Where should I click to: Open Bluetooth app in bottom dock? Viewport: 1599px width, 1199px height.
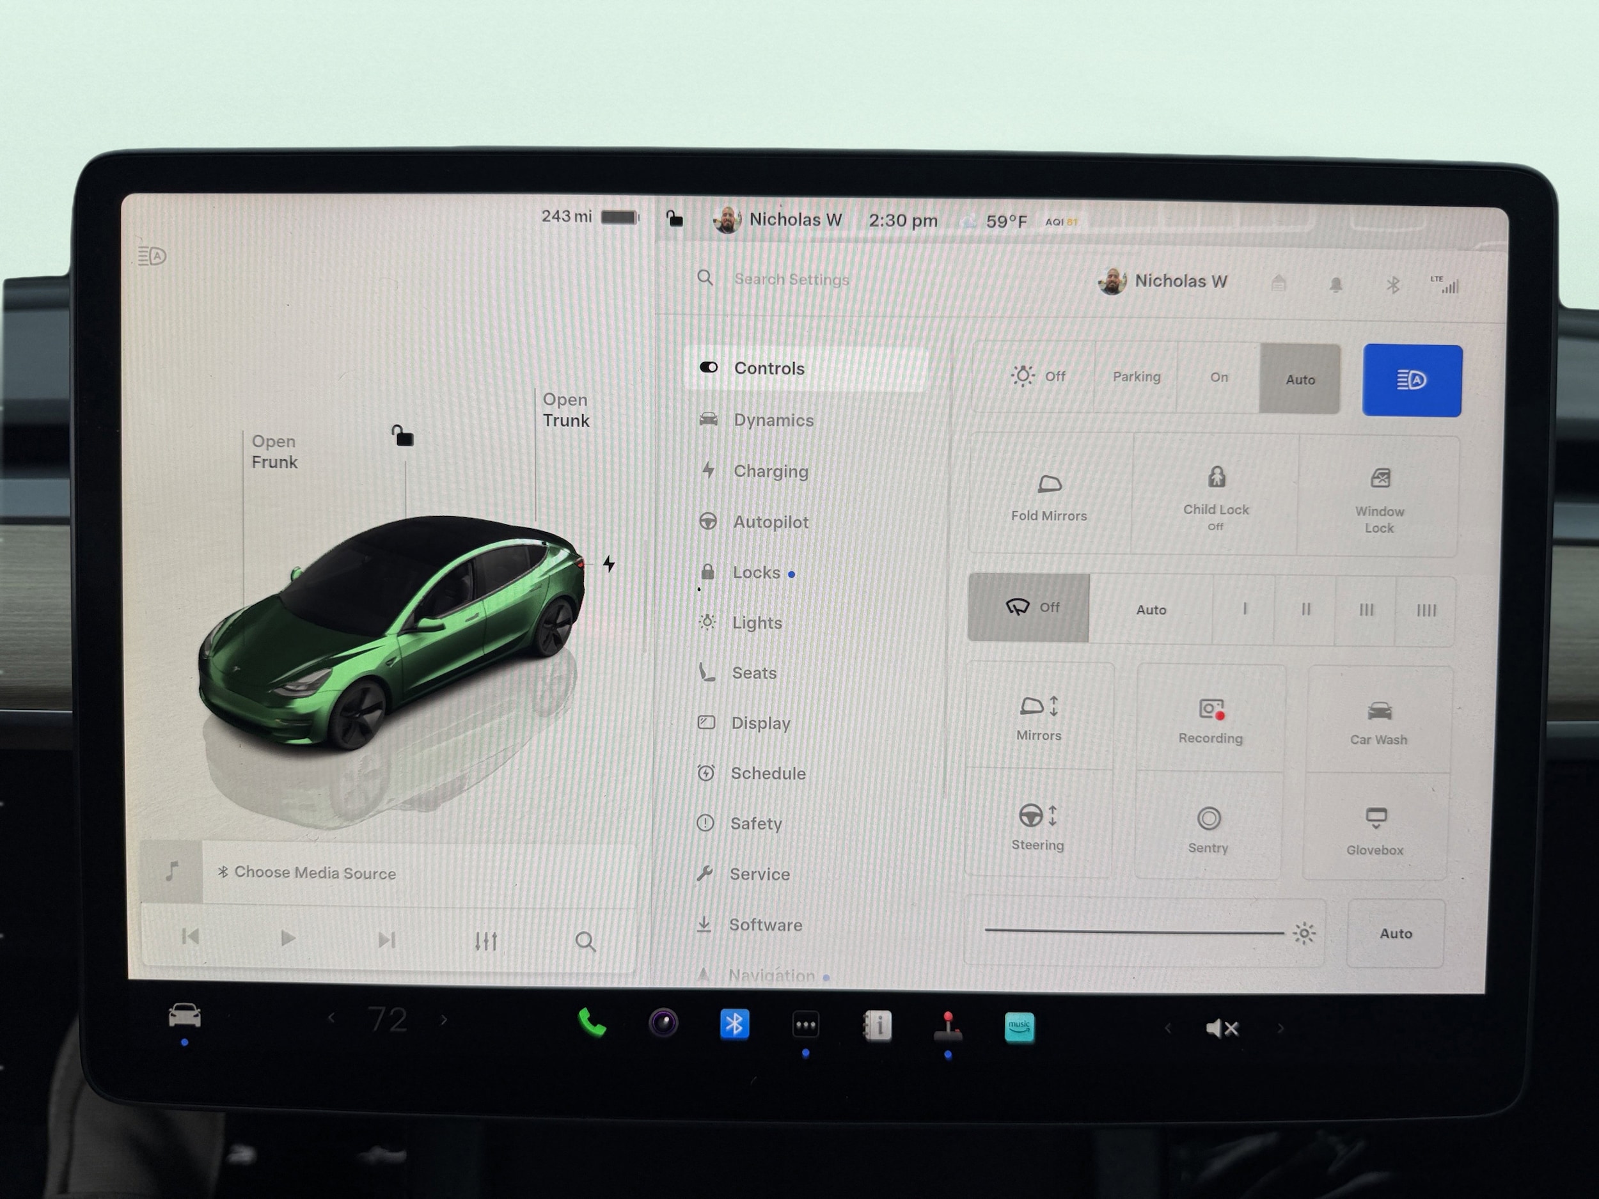[734, 1024]
